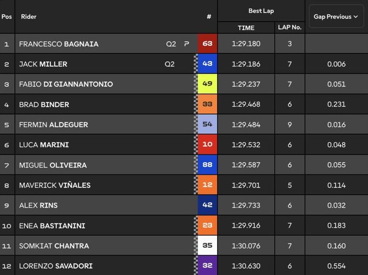Click Savadori's purple number 32 badge
The height and width of the screenshot is (275, 368).
coord(207,266)
